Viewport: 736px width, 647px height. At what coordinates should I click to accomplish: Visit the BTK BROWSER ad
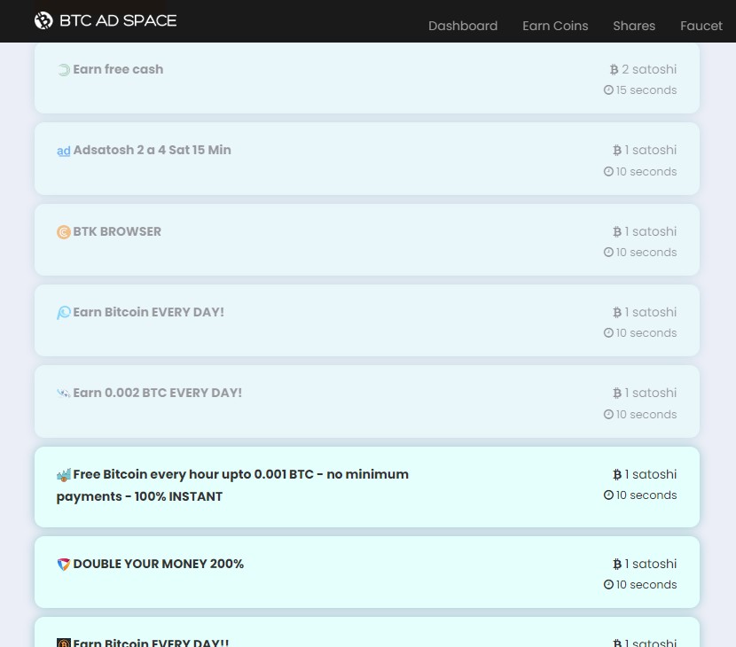(117, 232)
